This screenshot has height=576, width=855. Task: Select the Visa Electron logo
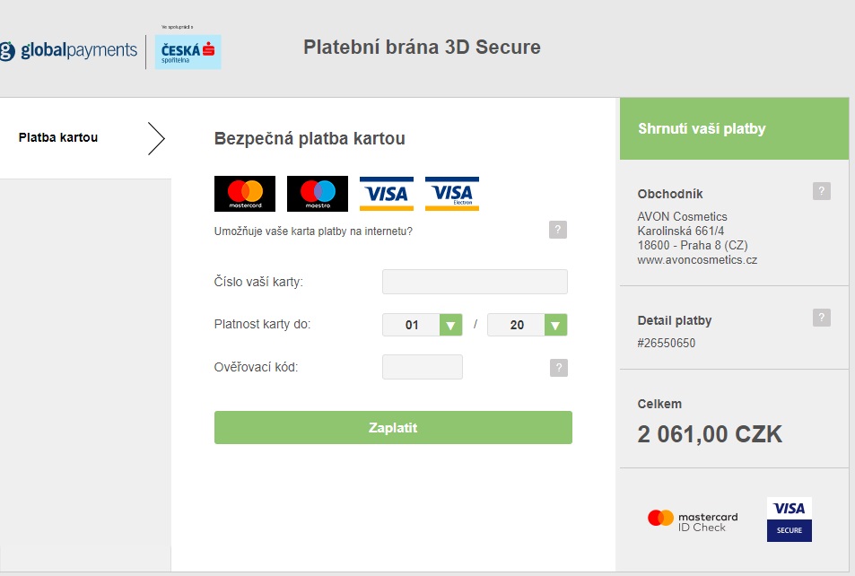click(x=452, y=194)
